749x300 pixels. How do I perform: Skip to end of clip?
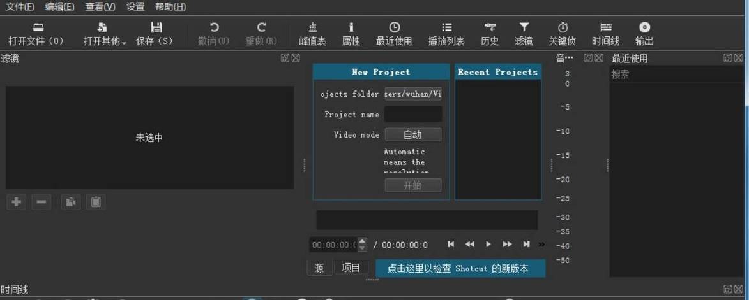pyautogui.click(x=526, y=245)
